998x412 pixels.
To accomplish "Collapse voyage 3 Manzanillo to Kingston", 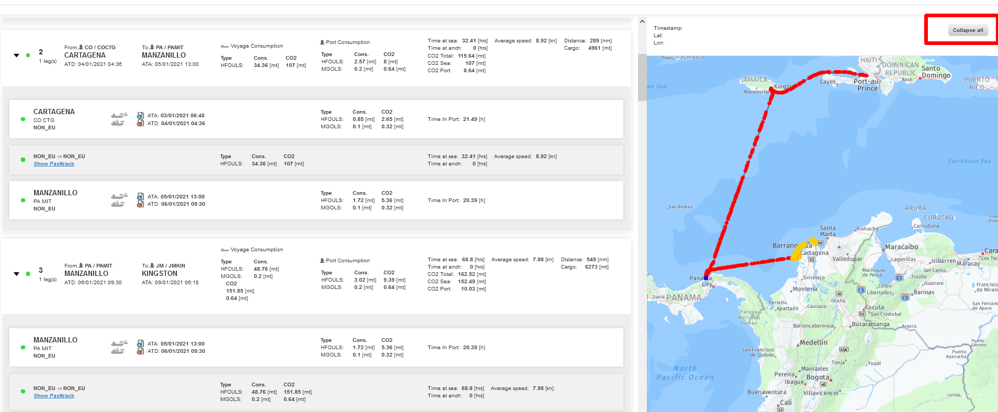I will 16,274.
